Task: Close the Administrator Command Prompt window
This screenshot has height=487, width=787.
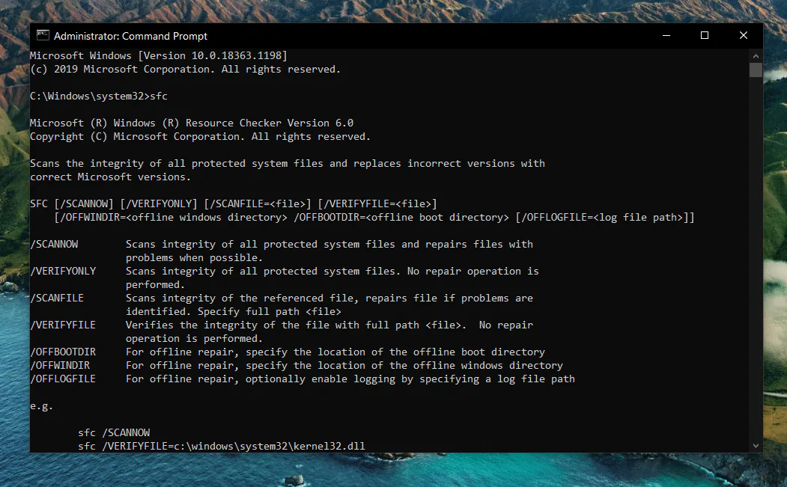Action: 744,36
